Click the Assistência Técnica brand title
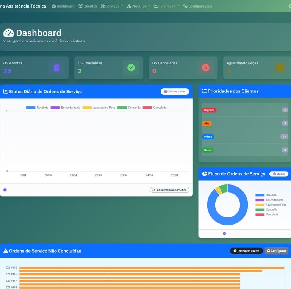This screenshot has height=289, width=291. tap(23, 6)
